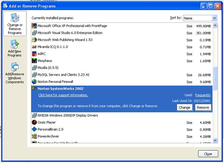Select the Morpheus entry
Image resolution: width=224 pixels, height=163 pixels.
122,61
